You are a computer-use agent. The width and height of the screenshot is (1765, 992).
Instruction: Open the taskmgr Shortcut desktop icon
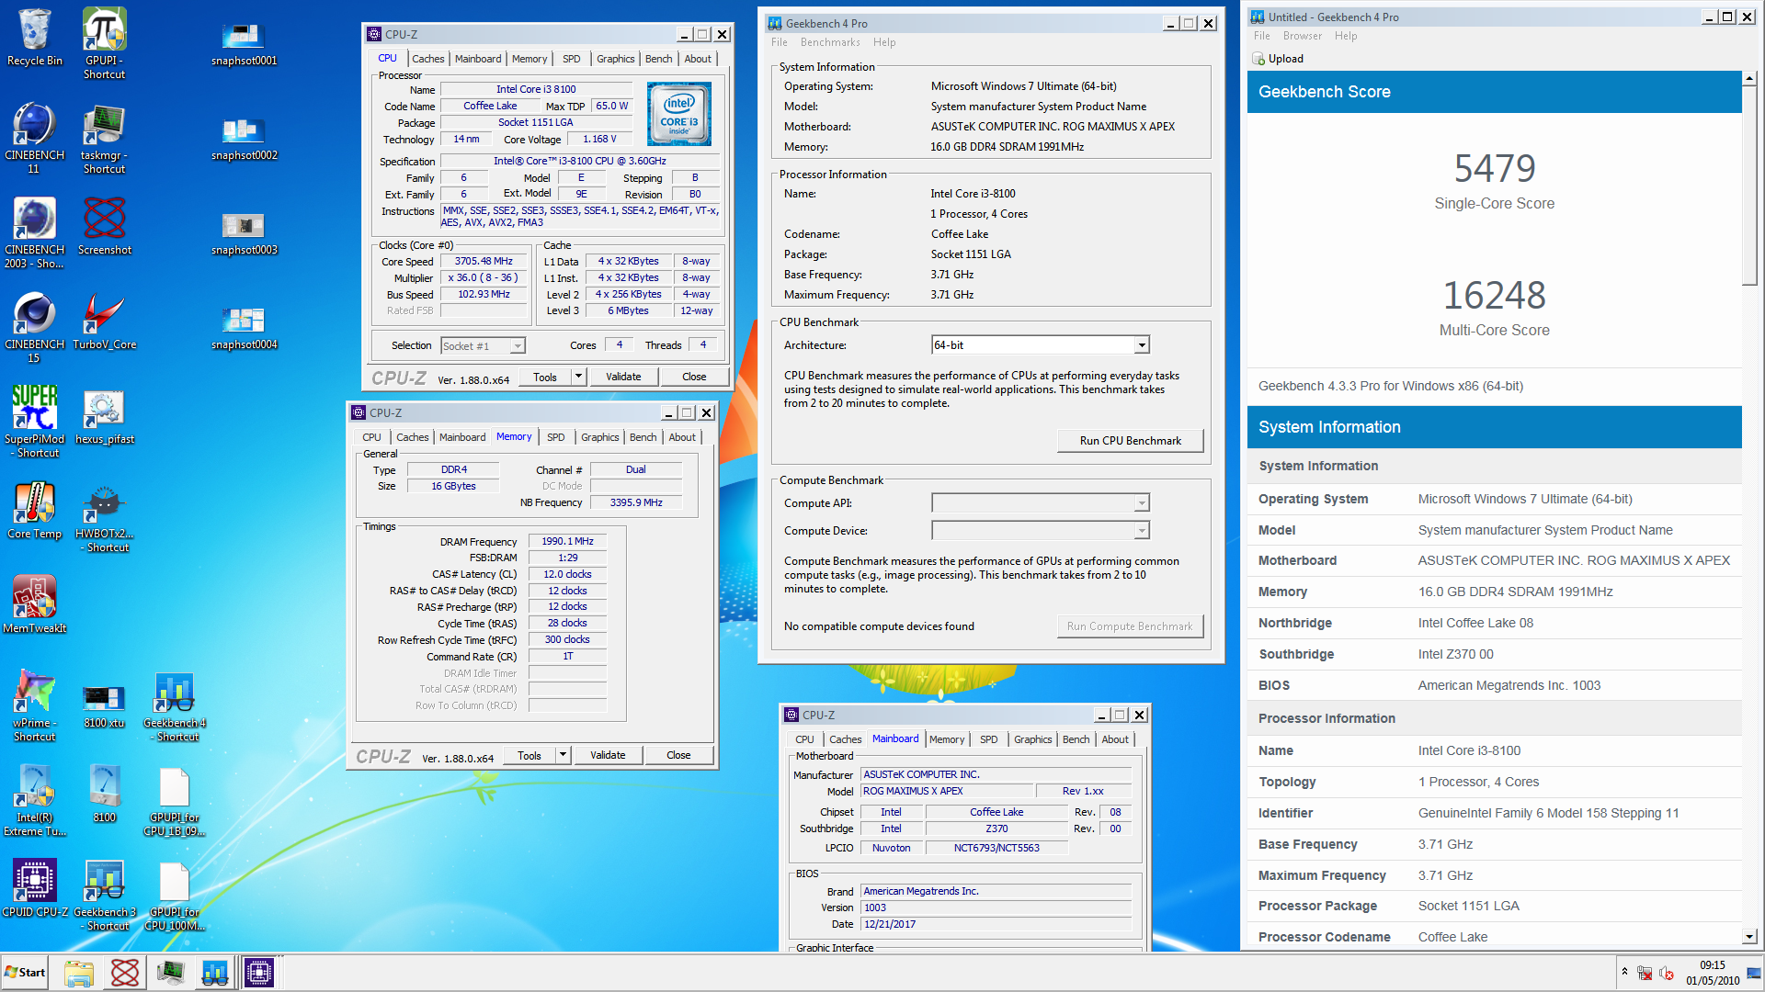(104, 138)
